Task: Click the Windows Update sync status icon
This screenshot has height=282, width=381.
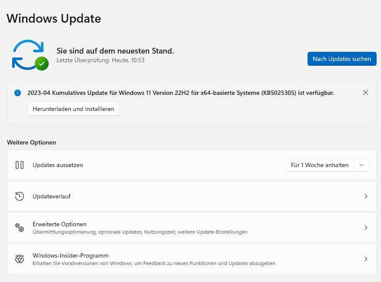Action: pos(30,54)
